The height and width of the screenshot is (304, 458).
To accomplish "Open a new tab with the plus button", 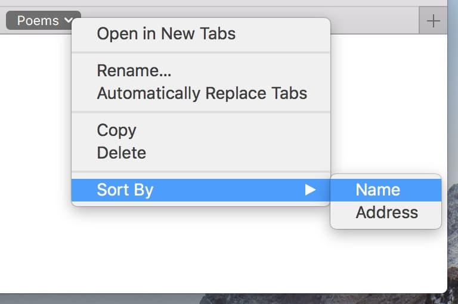I will click(434, 21).
